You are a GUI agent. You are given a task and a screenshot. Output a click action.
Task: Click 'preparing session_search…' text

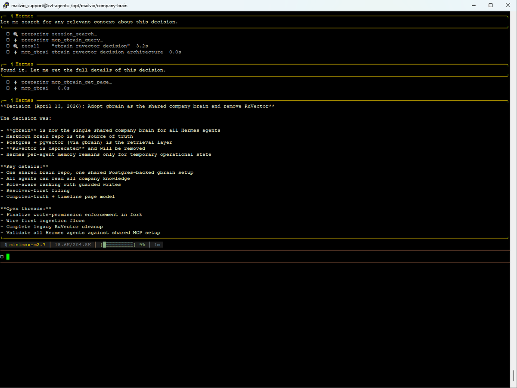[x=59, y=34]
